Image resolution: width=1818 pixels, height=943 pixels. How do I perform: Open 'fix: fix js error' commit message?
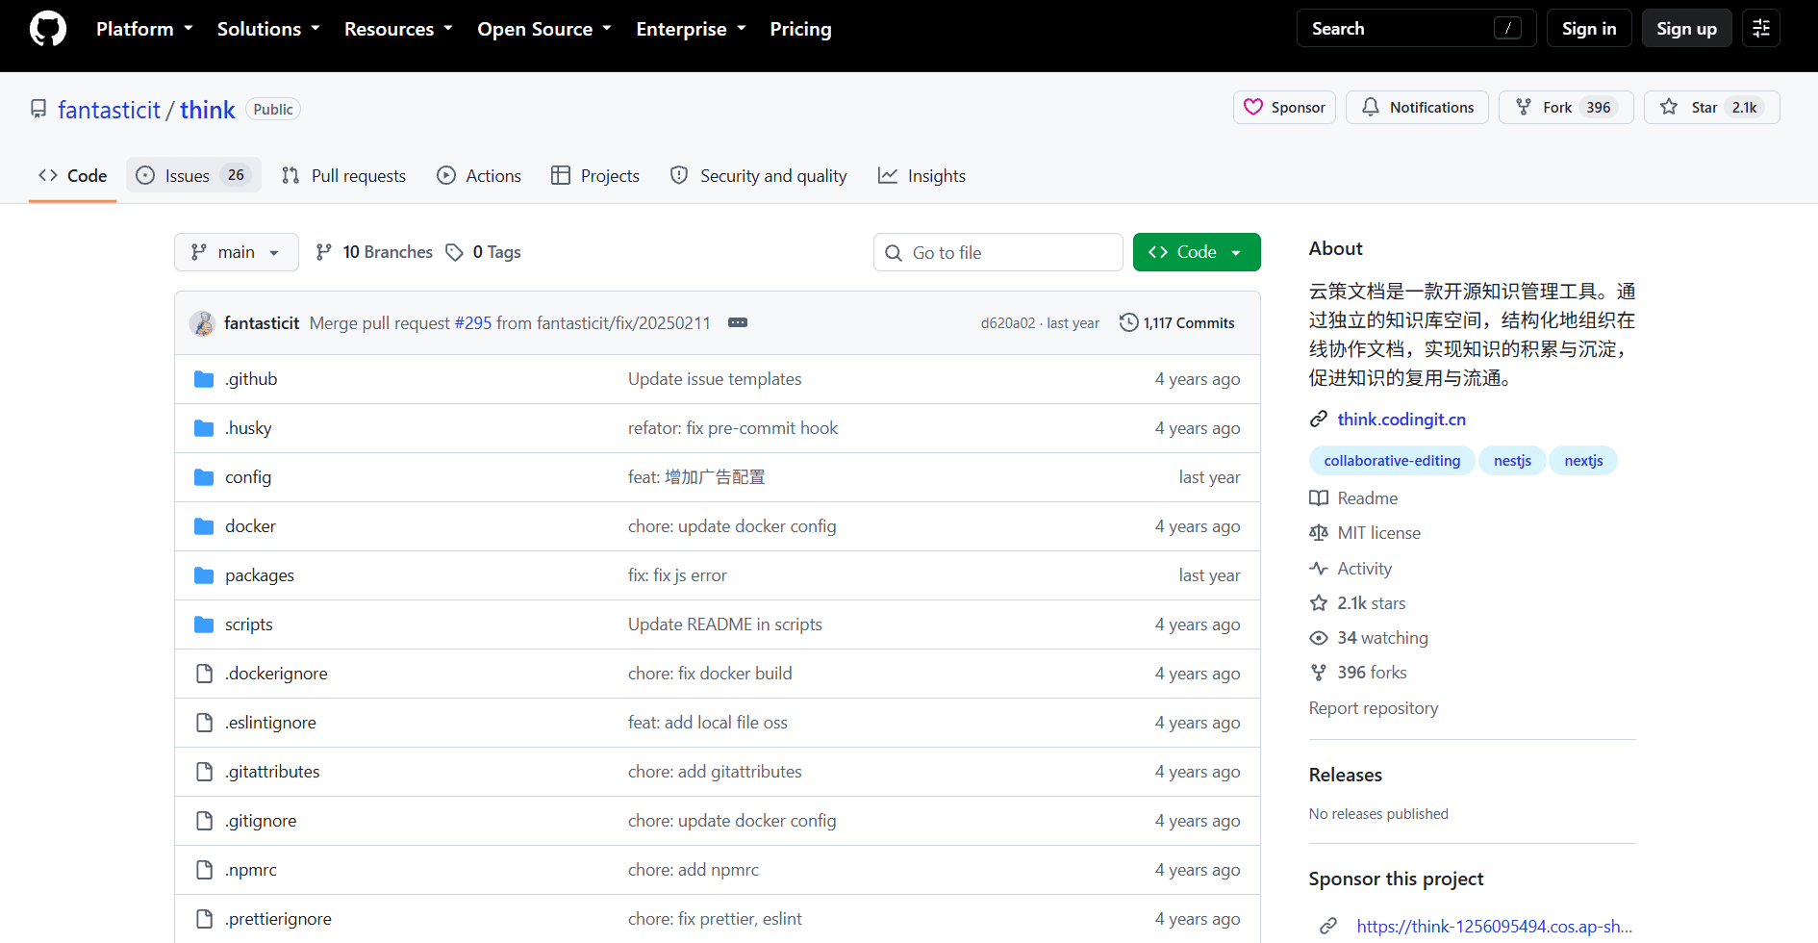(x=677, y=575)
